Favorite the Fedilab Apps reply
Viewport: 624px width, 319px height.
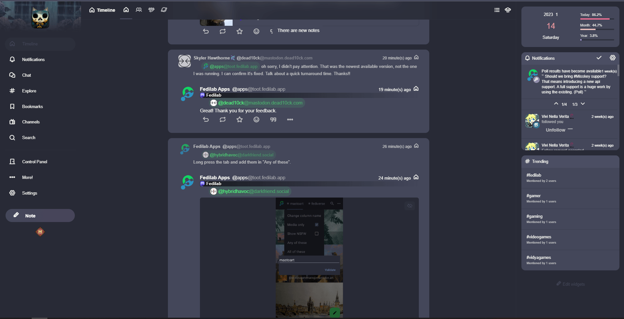coord(239,120)
